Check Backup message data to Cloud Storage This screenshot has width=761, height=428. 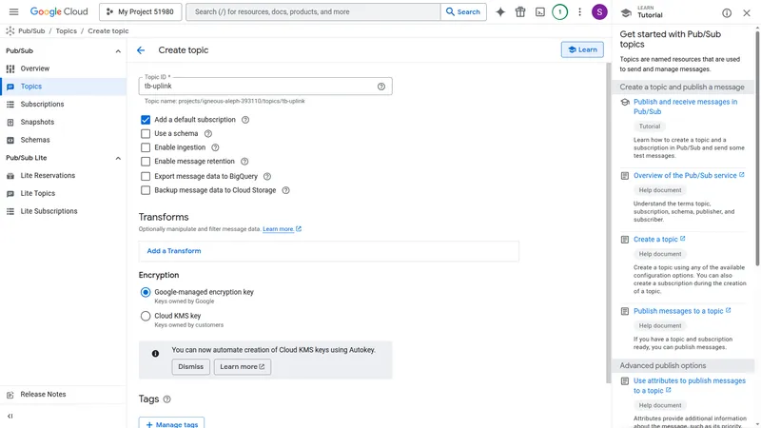click(146, 190)
